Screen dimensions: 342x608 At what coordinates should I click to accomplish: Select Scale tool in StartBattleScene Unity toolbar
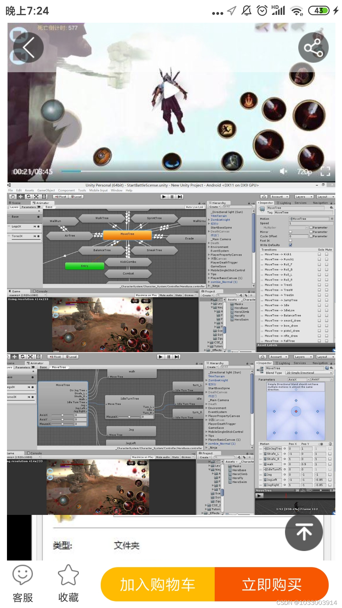pos(36,197)
